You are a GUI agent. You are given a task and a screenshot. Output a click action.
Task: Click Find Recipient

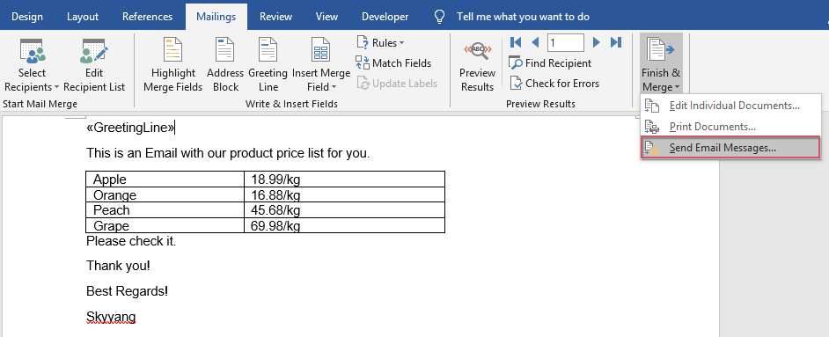[x=550, y=63]
